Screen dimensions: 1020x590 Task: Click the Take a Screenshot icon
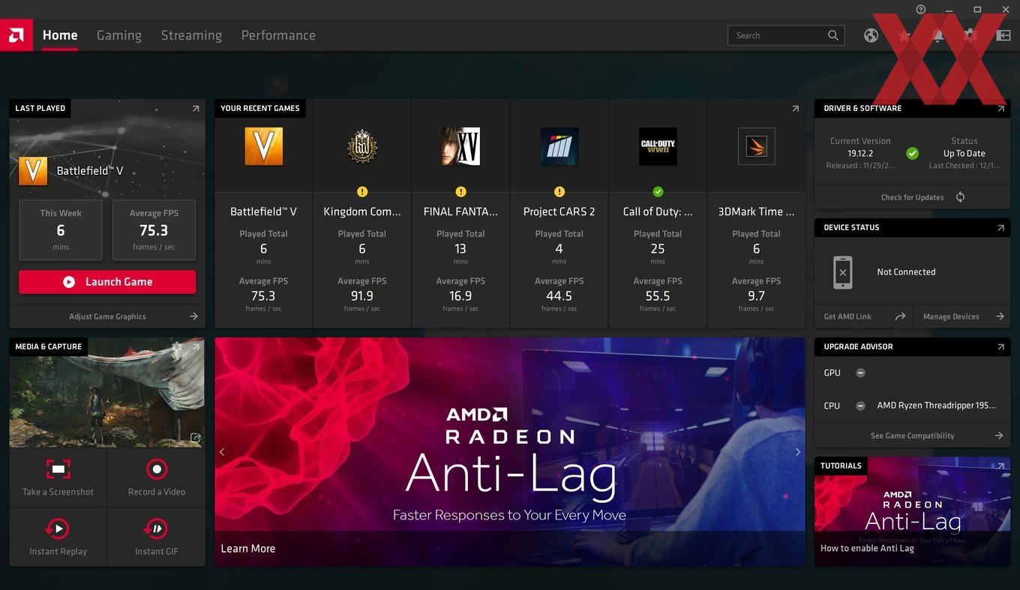click(58, 470)
